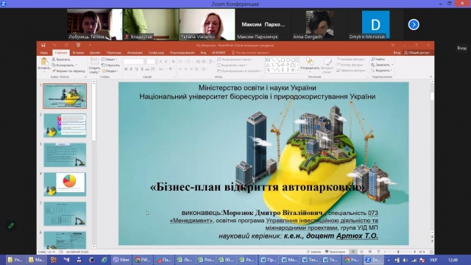Image resolution: width=471 pixels, height=265 pixels.
Task: Click the Общий доступ share button
Action: [417, 52]
